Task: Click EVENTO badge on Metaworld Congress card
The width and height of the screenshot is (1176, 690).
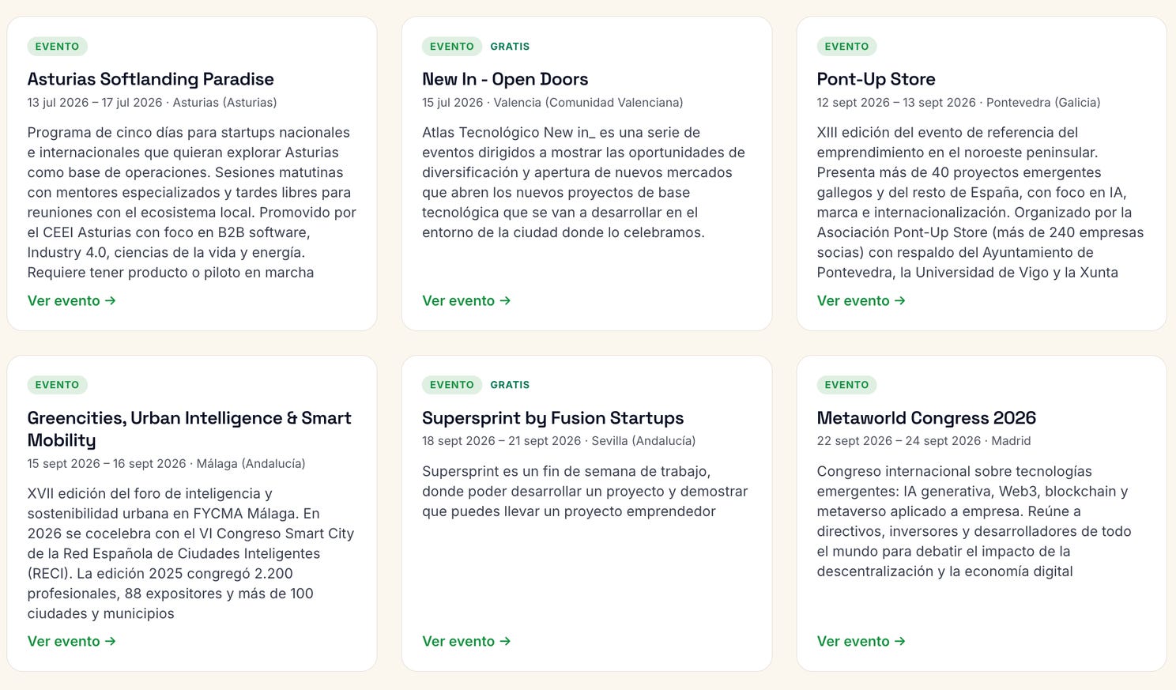Action: coord(846,385)
